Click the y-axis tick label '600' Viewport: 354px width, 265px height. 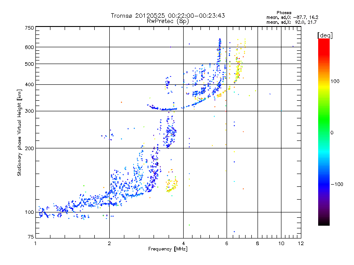(x=29, y=47)
